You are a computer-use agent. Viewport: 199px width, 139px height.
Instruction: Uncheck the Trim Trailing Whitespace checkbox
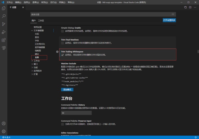(62, 55)
